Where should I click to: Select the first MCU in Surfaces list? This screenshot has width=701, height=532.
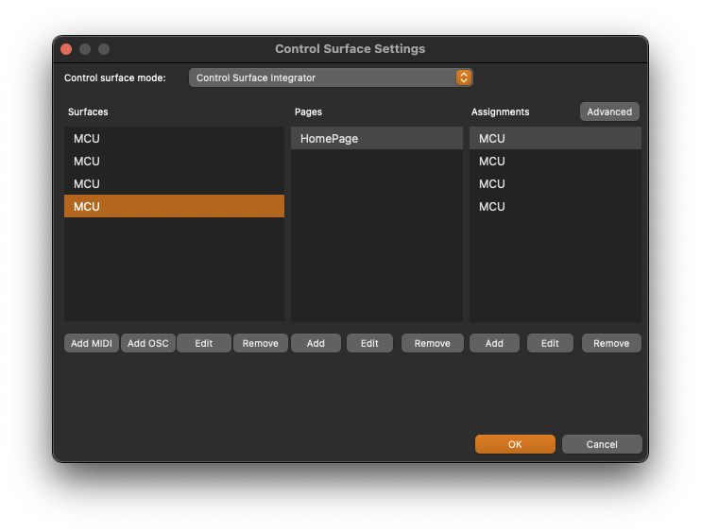point(175,139)
